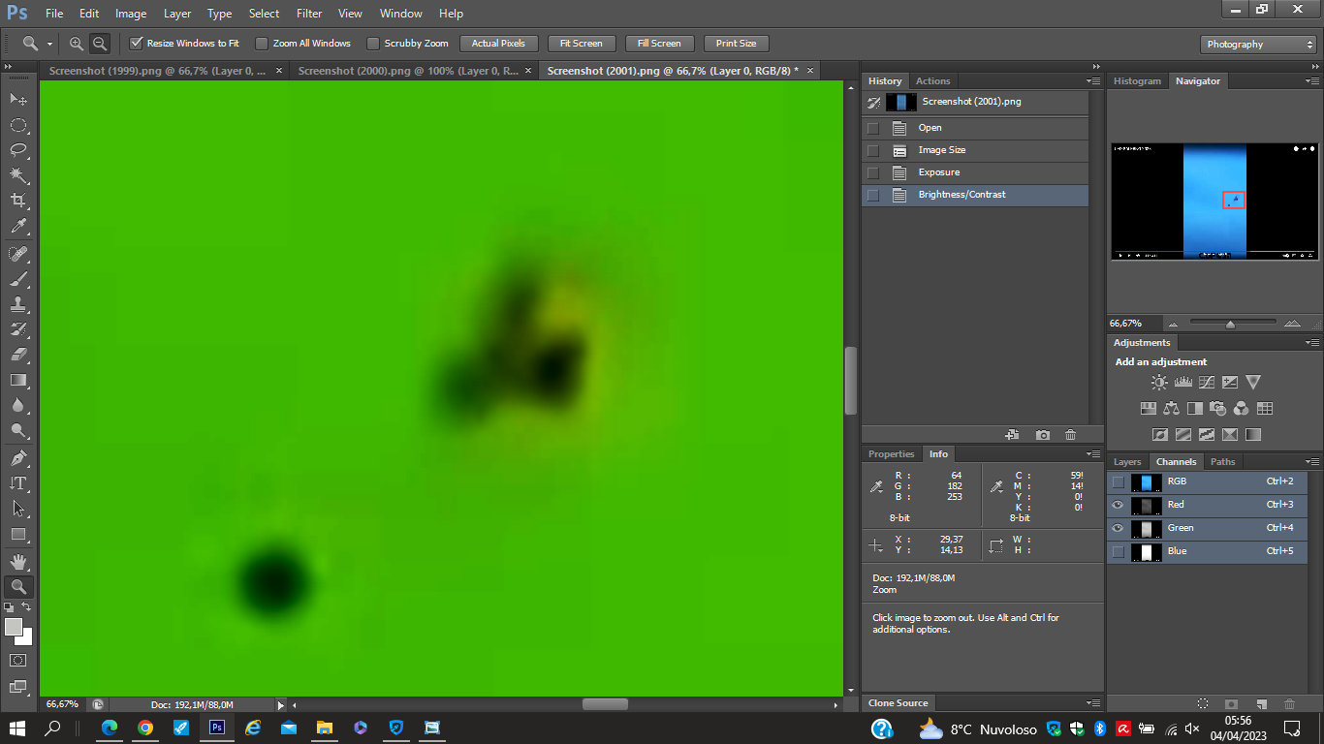
Task: Select the Eyedropper tool
Action: [x=18, y=227]
